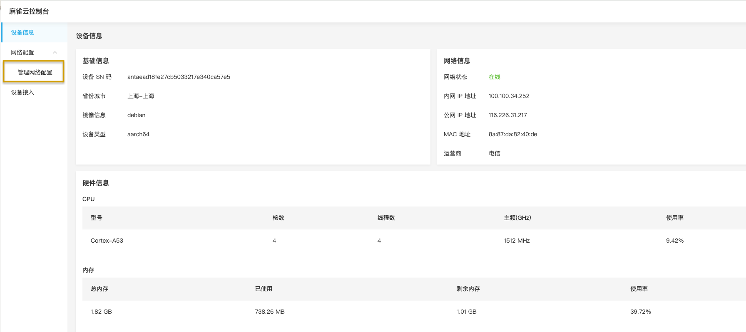Click the 型号 CPU column header

pos(97,218)
